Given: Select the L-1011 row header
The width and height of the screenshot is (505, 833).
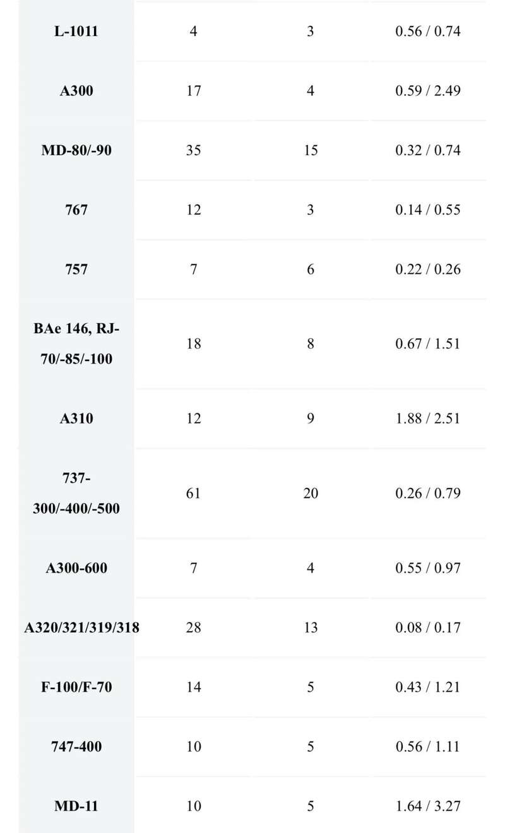Looking at the screenshot, I should click(x=76, y=31).
